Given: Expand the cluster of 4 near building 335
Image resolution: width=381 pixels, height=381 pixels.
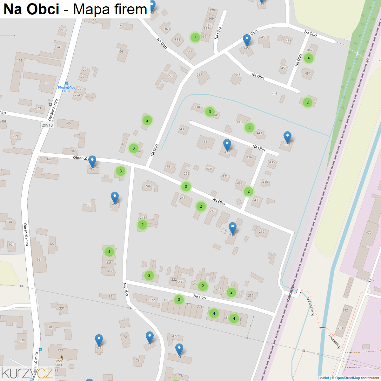Looking at the screenshot, I should (x=109, y=252).
